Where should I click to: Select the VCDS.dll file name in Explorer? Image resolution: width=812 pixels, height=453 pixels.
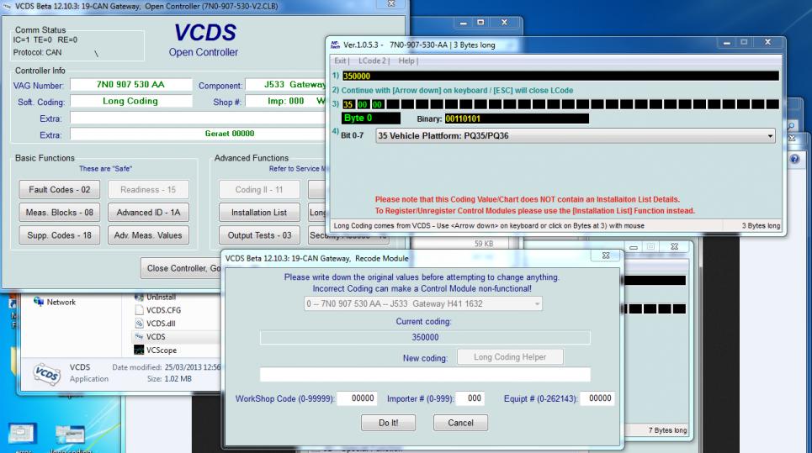(x=161, y=324)
